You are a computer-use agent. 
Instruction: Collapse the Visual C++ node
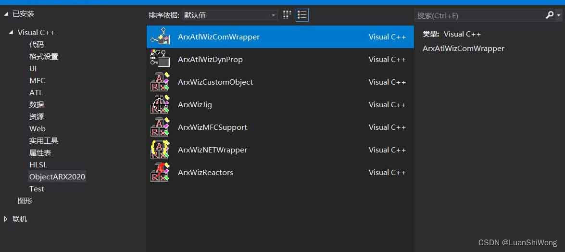(11, 32)
